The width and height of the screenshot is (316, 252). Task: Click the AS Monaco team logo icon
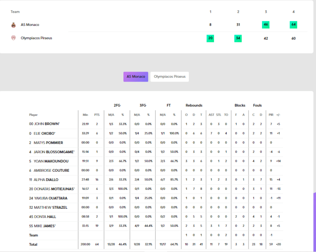tap(13, 25)
